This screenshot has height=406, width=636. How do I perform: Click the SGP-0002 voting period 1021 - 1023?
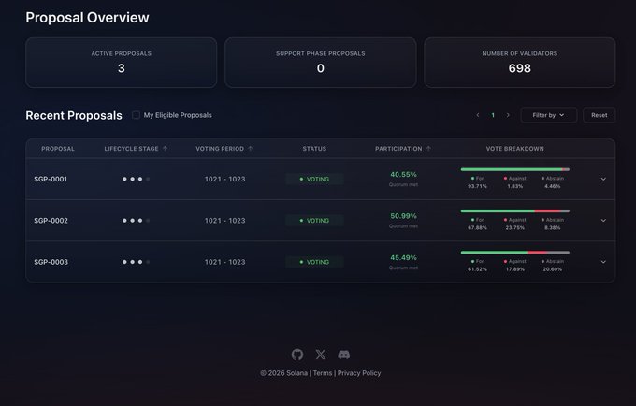coord(224,220)
